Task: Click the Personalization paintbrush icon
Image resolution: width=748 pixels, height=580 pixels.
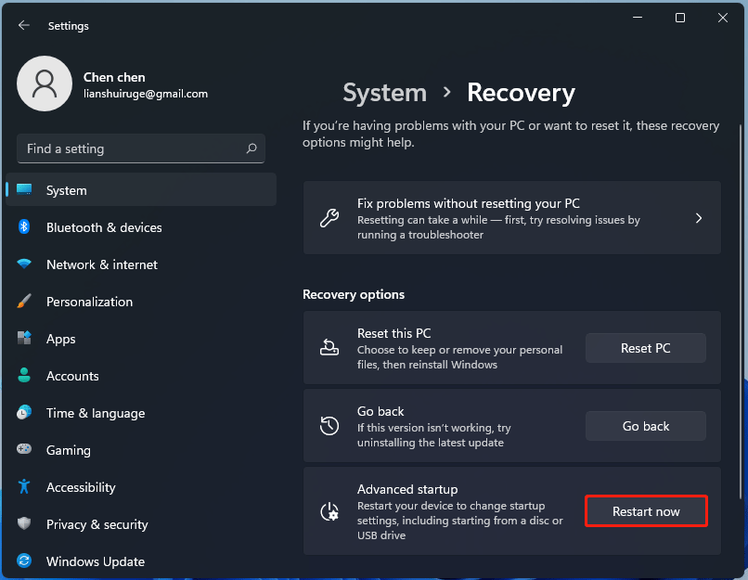Action: (x=24, y=301)
